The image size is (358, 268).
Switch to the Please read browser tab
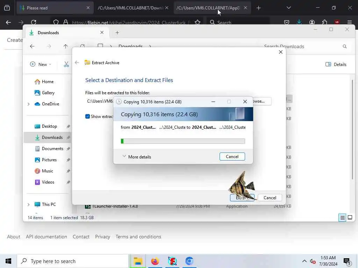coord(55,8)
